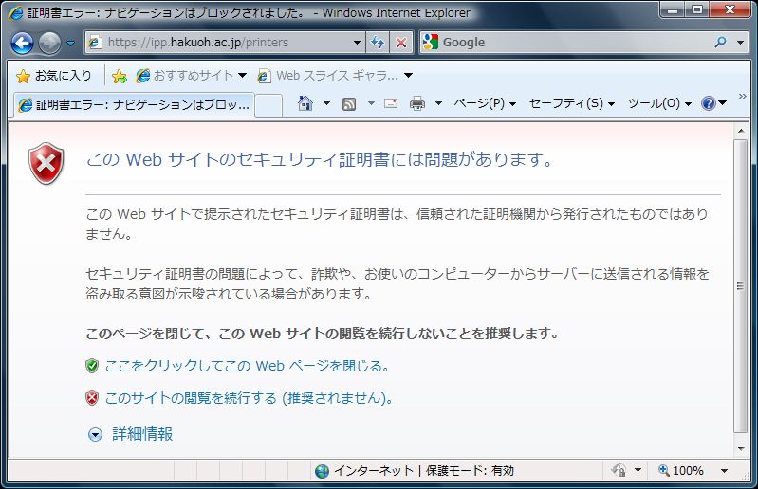Click the search magnifier icon

click(x=720, y=43)
